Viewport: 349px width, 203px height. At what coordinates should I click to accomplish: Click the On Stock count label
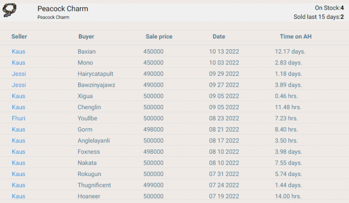329,8
